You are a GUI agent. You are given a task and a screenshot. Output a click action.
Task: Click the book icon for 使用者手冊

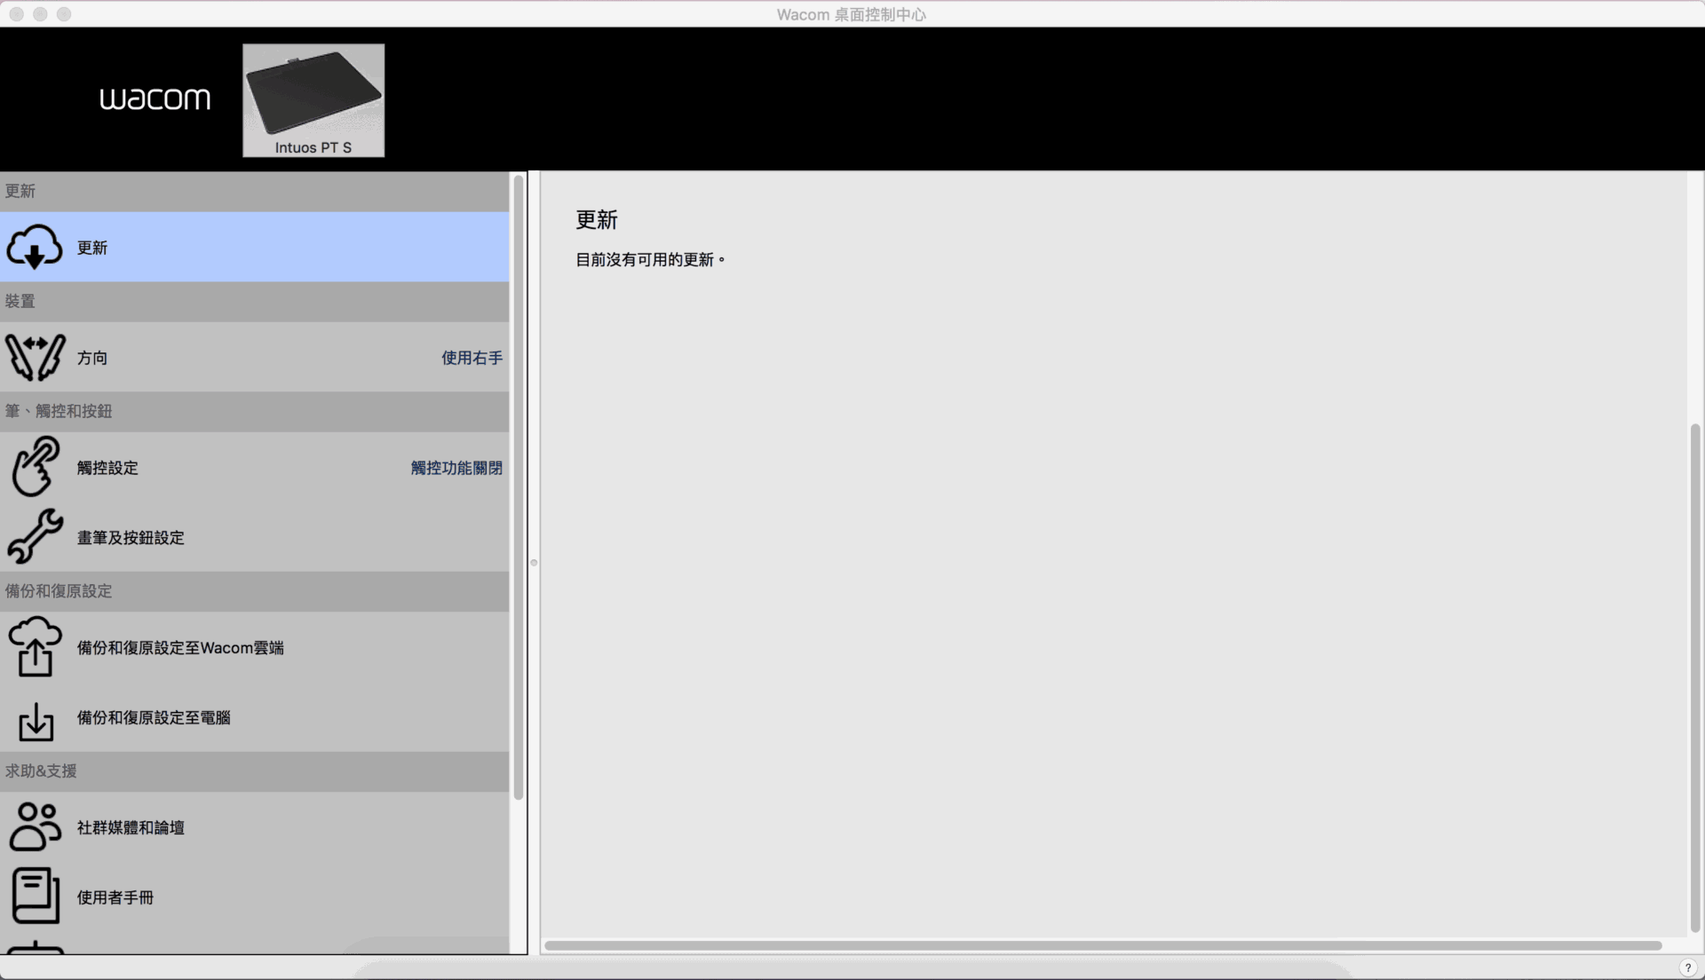pyautogui.click(x=36, y=896)
